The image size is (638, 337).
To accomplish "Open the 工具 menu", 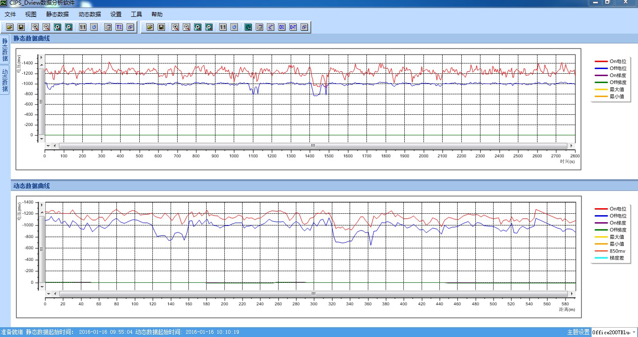I will tap(136, 14).
